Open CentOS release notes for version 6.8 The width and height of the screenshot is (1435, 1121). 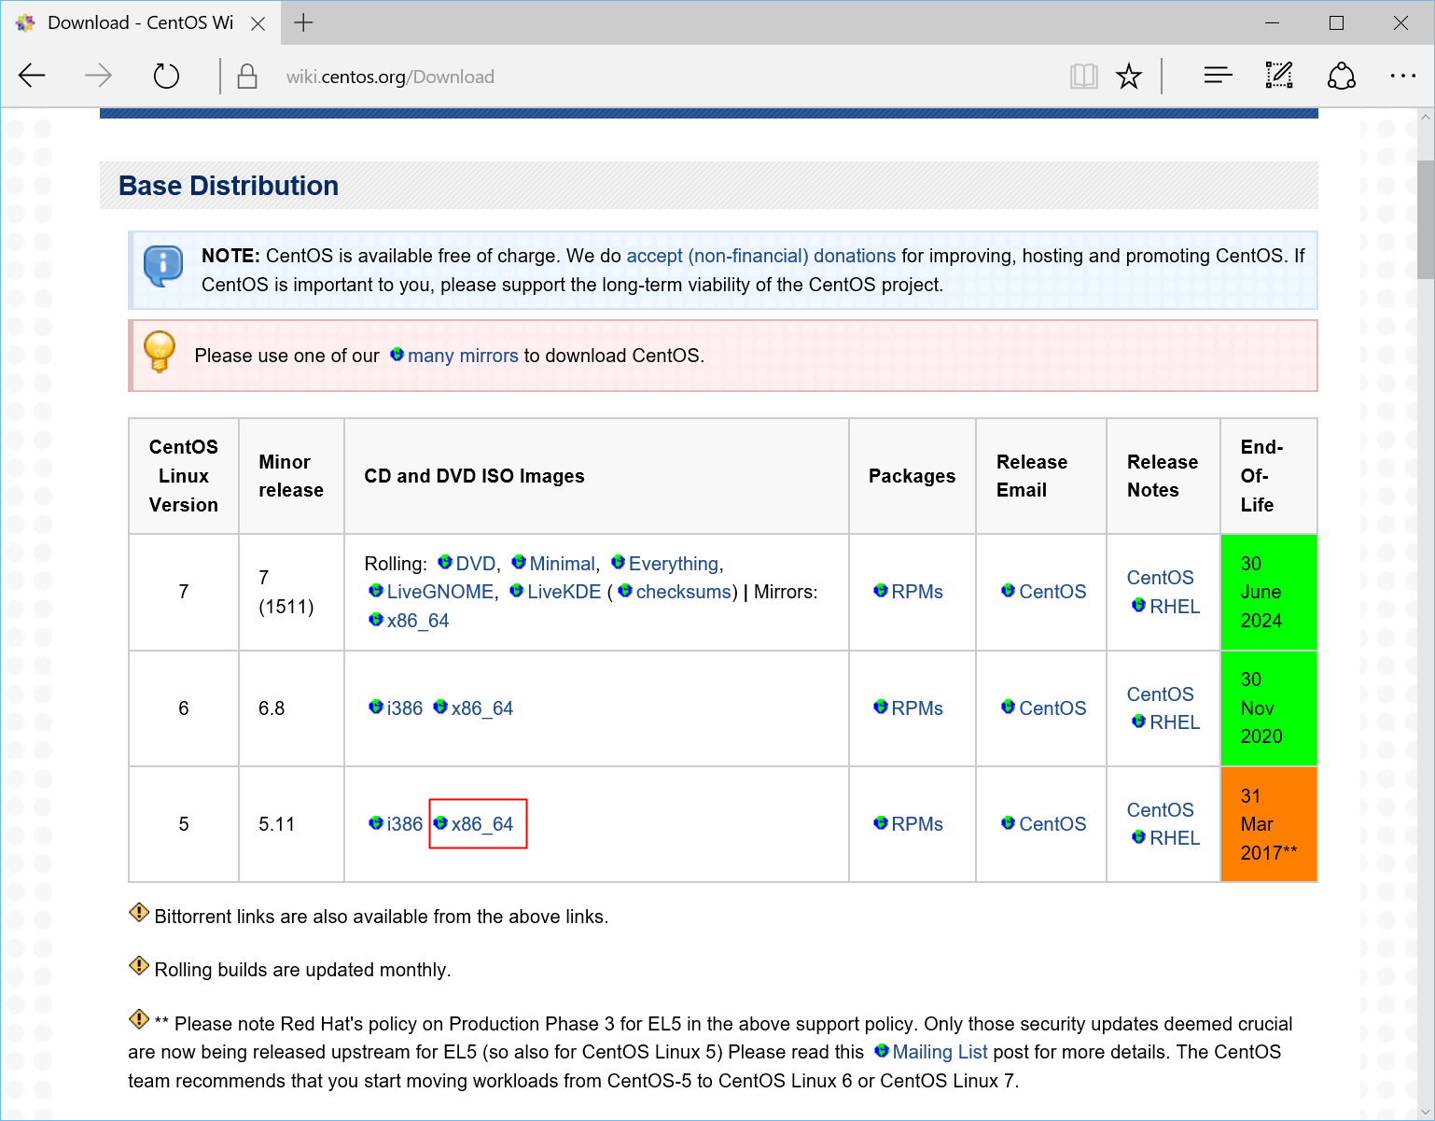[1160, 694]
